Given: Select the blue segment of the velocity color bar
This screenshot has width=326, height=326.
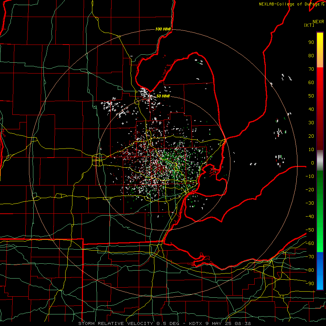Looking at the screenshot, I should [x=320, y=271].
